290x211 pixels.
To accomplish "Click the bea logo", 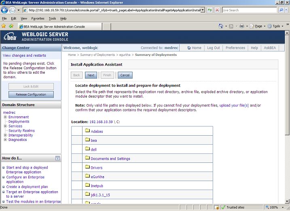I will 11,36.
